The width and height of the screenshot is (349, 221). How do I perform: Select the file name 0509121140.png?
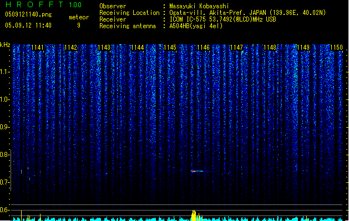coord(28,14)
